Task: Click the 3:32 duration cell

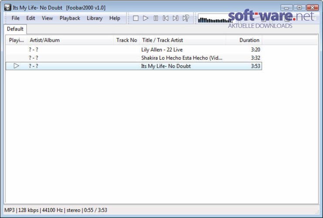Action: 255,58
